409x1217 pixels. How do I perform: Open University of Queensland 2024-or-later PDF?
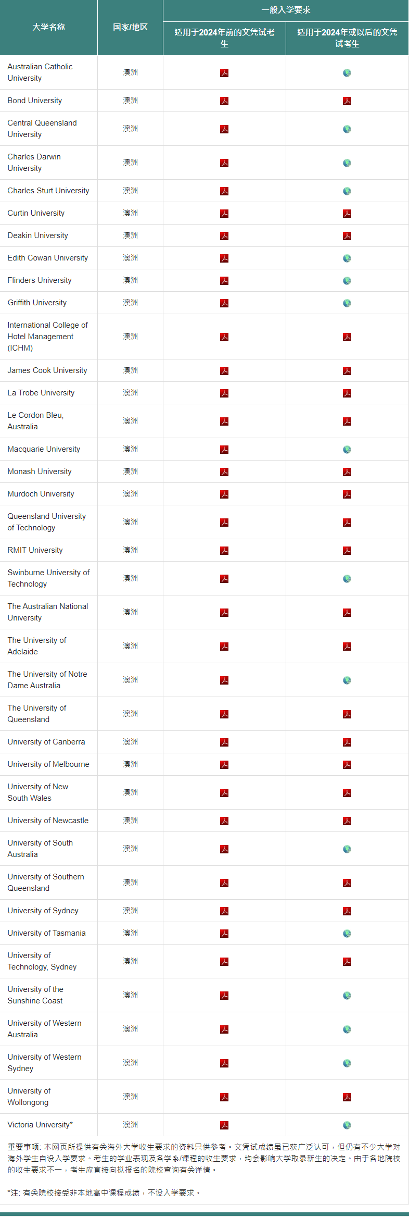click(347, 714)
